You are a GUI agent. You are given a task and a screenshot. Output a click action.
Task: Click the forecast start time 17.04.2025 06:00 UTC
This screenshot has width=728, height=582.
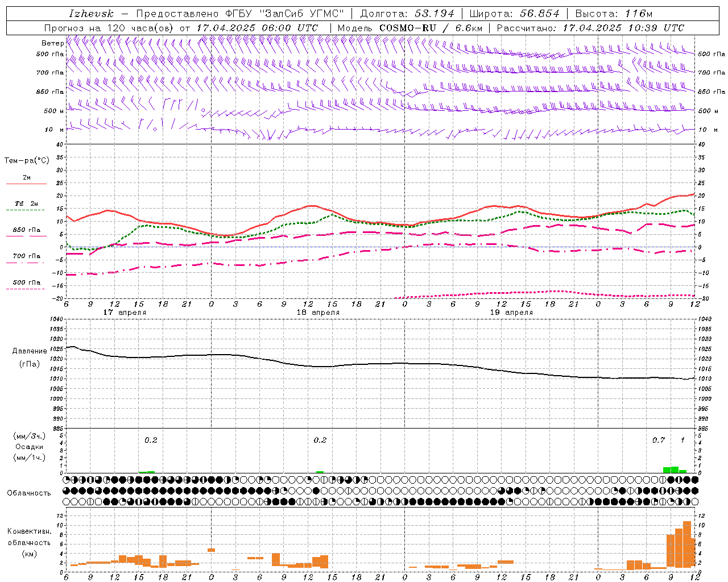pos(257,27)
